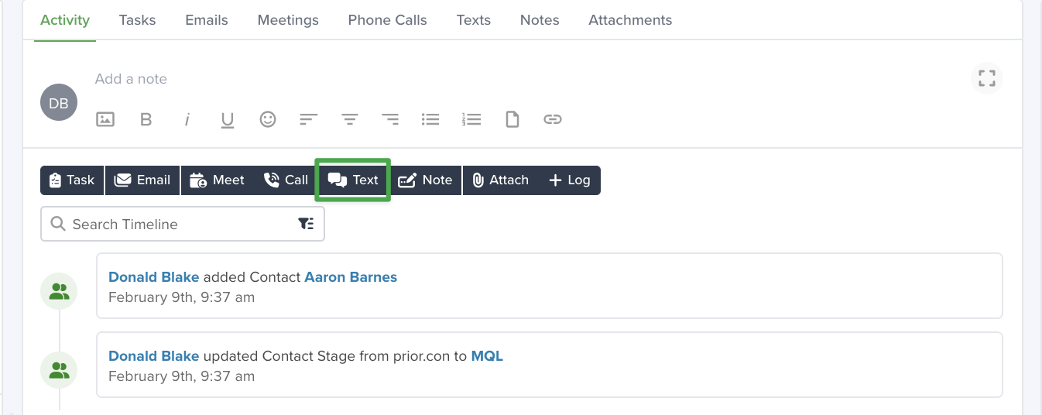
Task: Align note text to the left
Action: pyautogui.click(x=309, y=119)
